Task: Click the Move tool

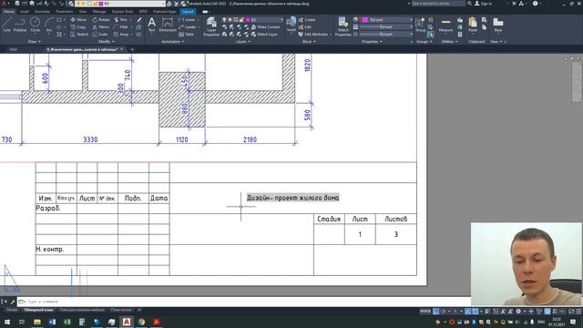Action: click(78, 19)
